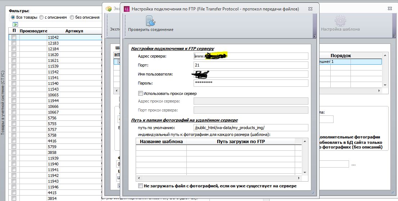Enable Использовать прокси сервер checkbox

point(140,93)
